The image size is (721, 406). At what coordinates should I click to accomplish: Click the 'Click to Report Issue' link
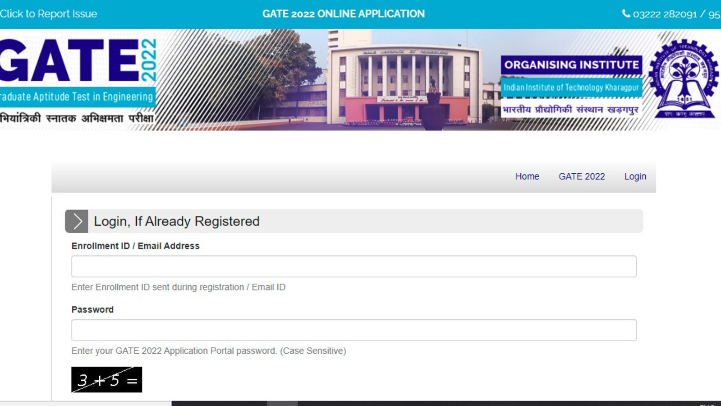point(48,14)
